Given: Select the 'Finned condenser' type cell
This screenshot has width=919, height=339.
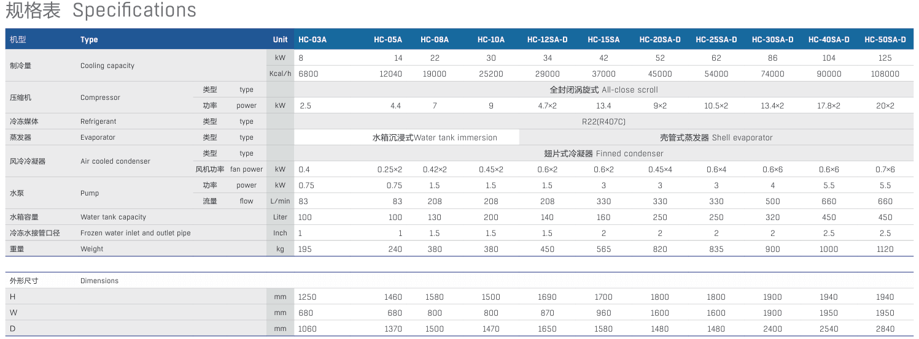Looking at the screenshot, I should pos(603,153).
